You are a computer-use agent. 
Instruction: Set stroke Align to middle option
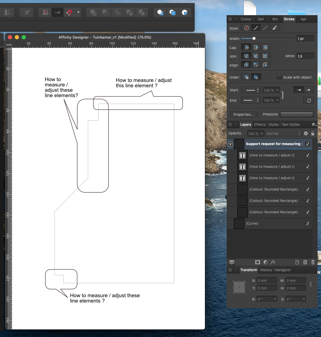(256, 65)
